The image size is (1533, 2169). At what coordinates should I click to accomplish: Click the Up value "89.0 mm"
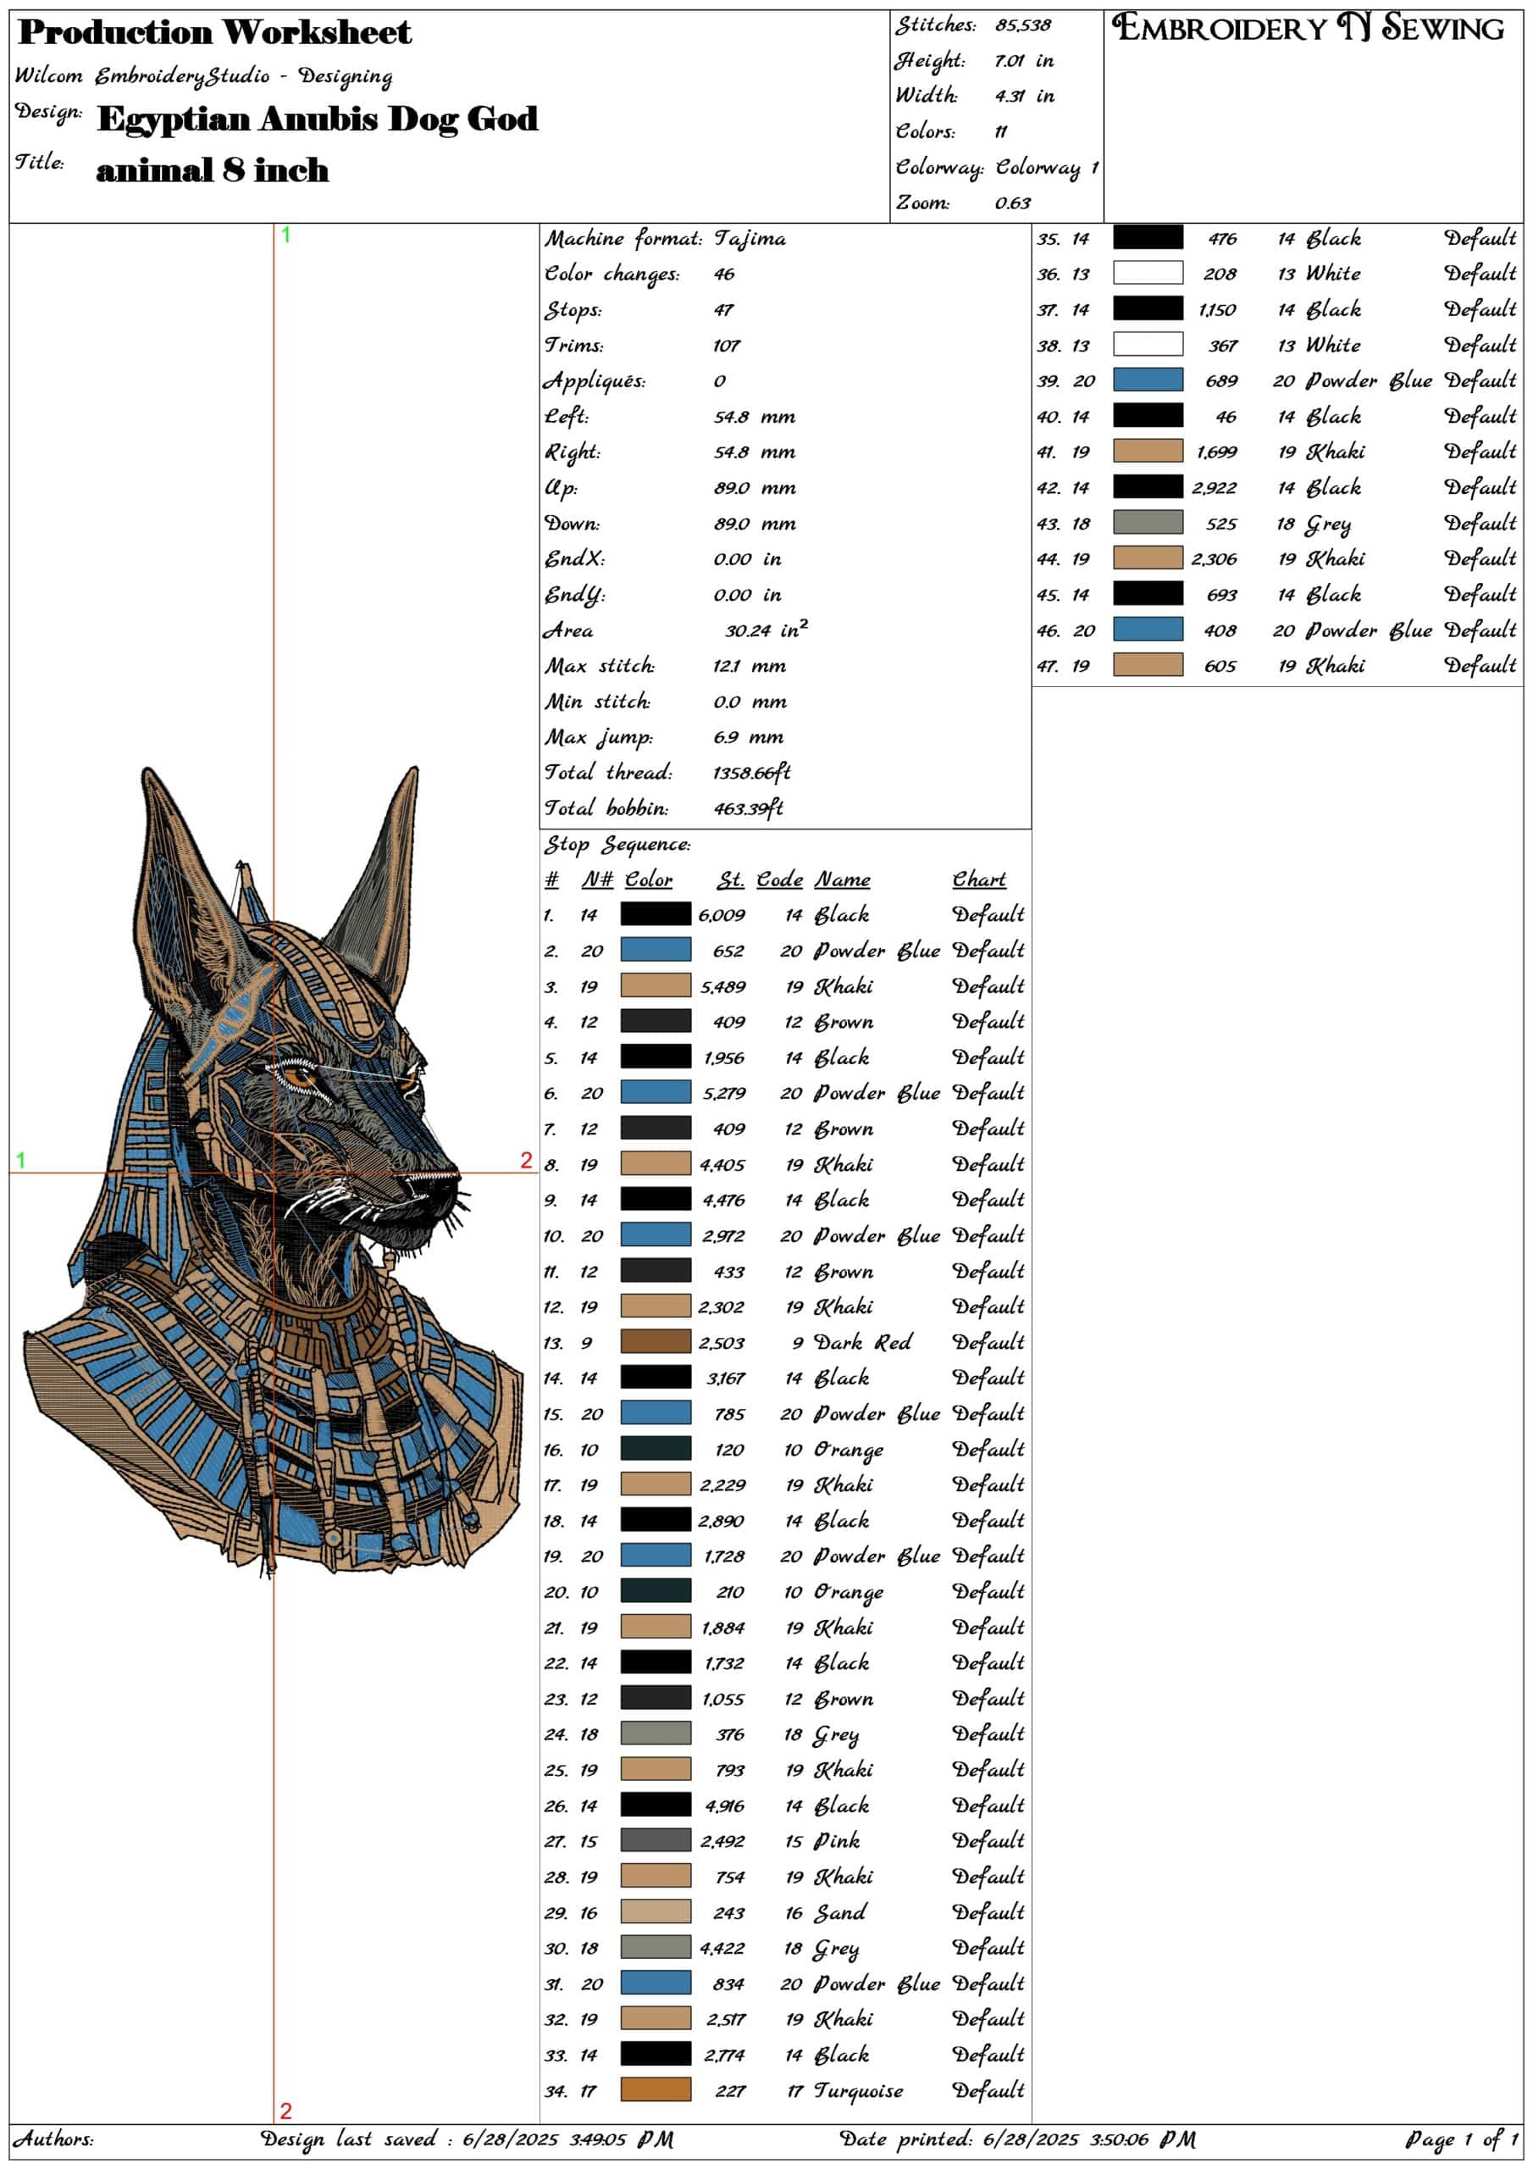(x=755, y=488)
